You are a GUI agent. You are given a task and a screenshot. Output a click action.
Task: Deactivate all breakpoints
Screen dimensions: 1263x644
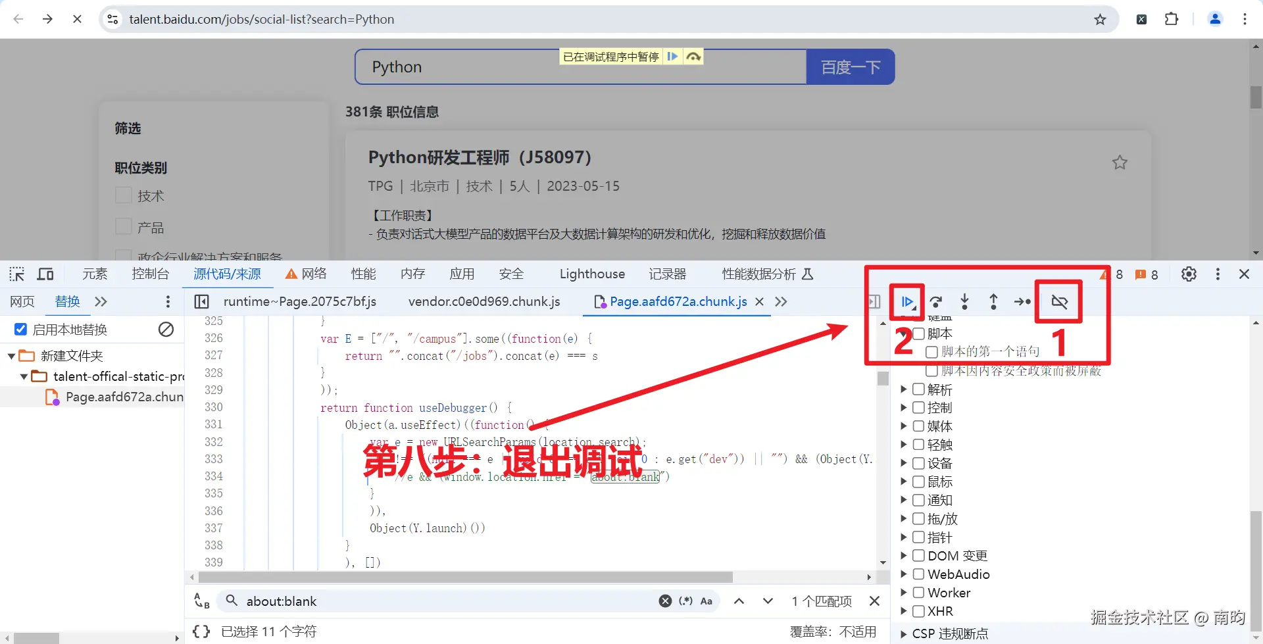click(x=1059, y=302)
